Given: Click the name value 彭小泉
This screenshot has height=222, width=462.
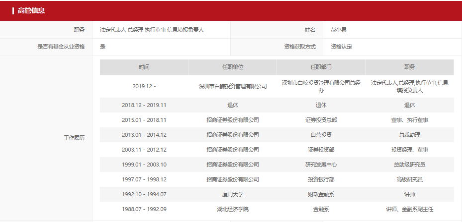Looking at the screenshot, I should pos(339,30).
